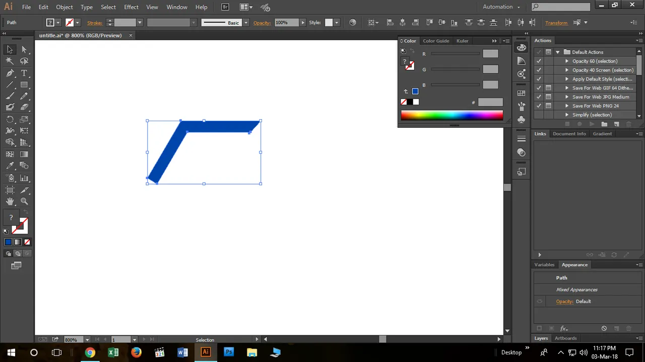Select the Artboard tool
The height and width of the screenshot is (362, 645).
pos(10,190)
